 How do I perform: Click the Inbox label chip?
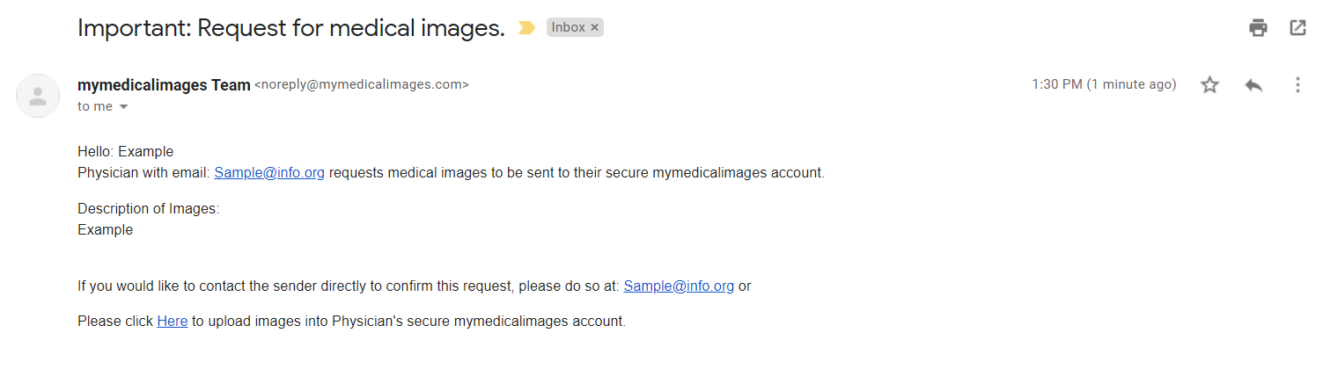(x=568, y=28)
